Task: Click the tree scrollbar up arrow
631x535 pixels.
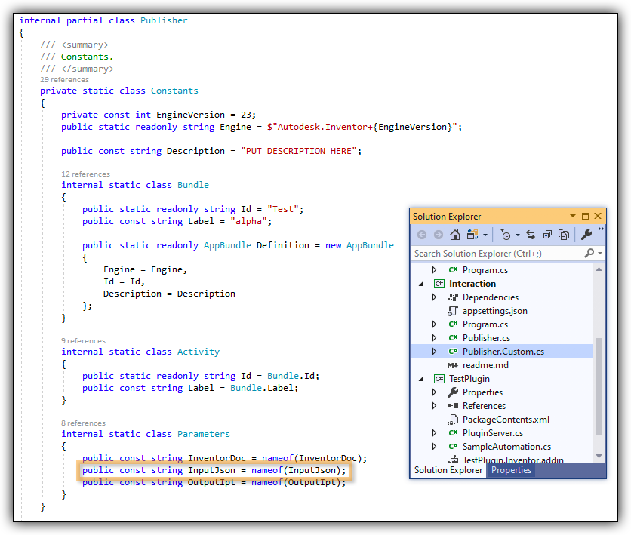Action: 599,269
